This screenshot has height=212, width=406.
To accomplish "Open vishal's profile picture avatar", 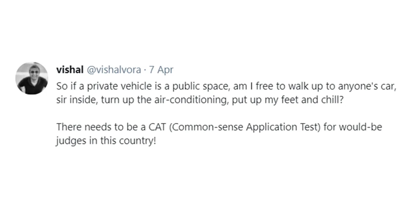I will [x=32, y=78].
